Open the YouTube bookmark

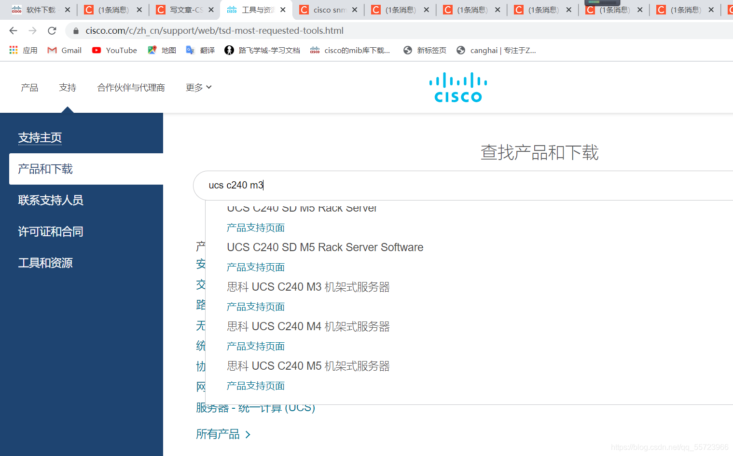tap(114, 50)
